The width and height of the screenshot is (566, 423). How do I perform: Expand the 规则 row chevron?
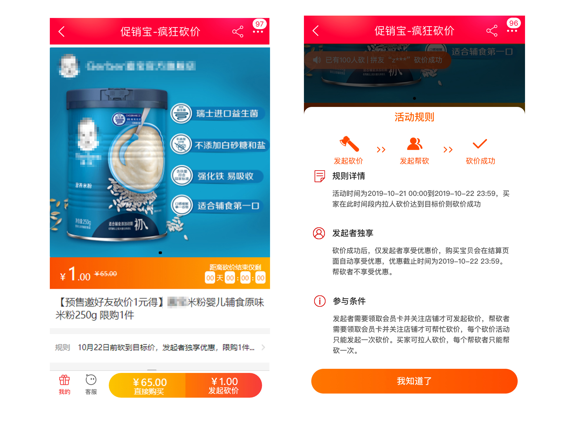[263, 347]
